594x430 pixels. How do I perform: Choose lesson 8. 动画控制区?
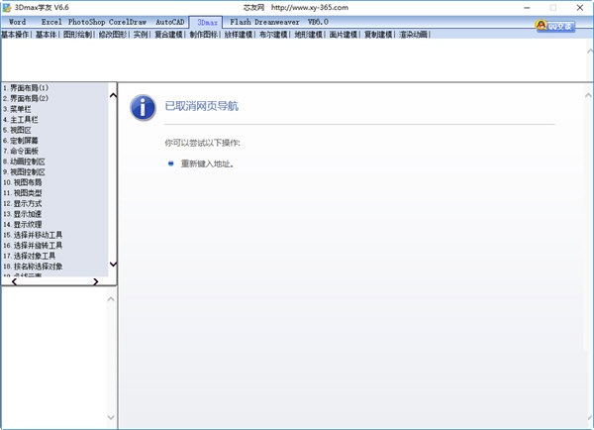(x=24, y=161)
